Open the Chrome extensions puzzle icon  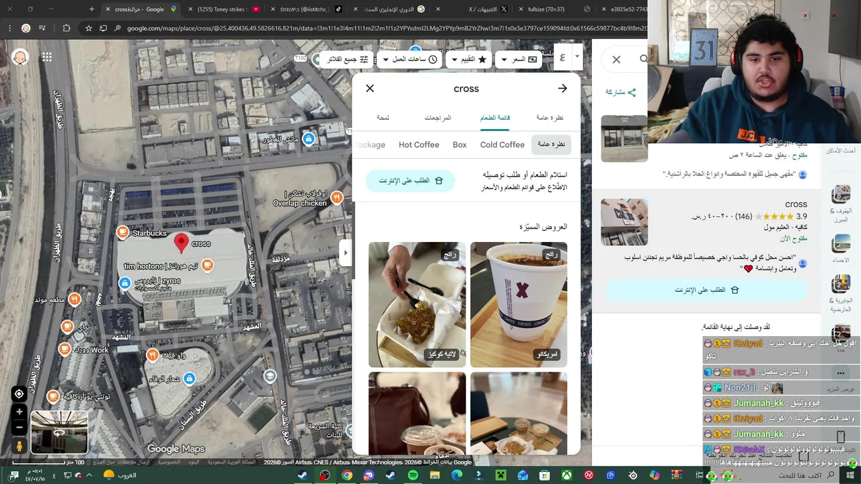[66, 28]
